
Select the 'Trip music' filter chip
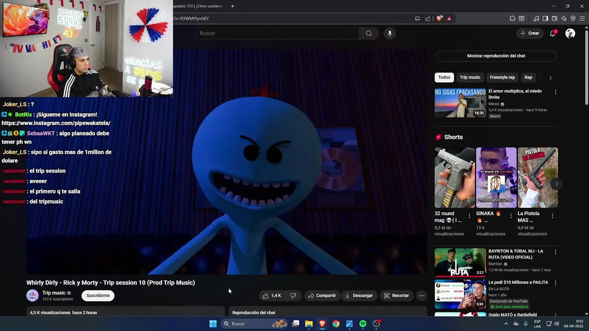pyautogui.click(x=470, y=77)
